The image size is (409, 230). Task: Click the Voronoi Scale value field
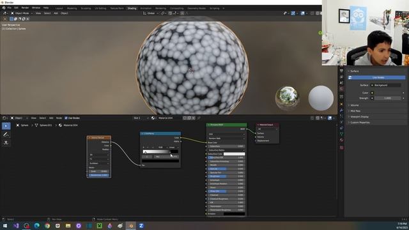[x=99, y=172]
